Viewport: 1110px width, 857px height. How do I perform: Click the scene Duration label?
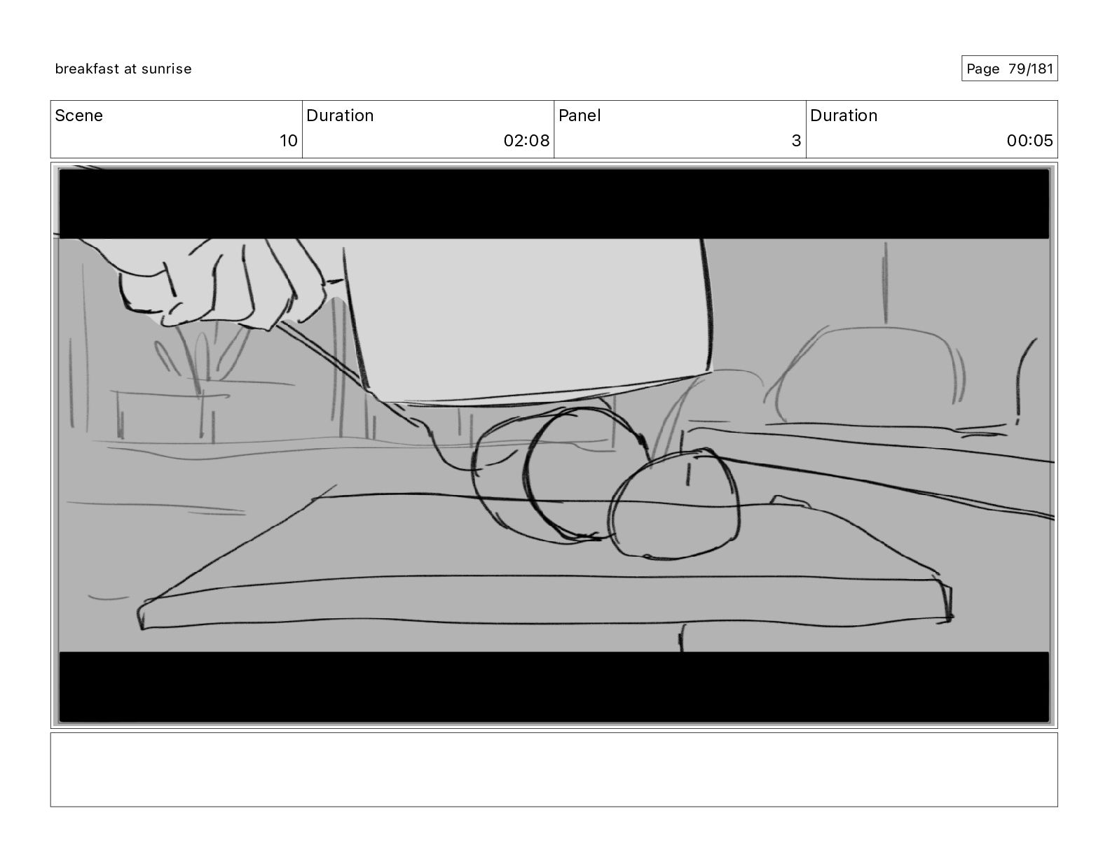[x=340, y=116]
